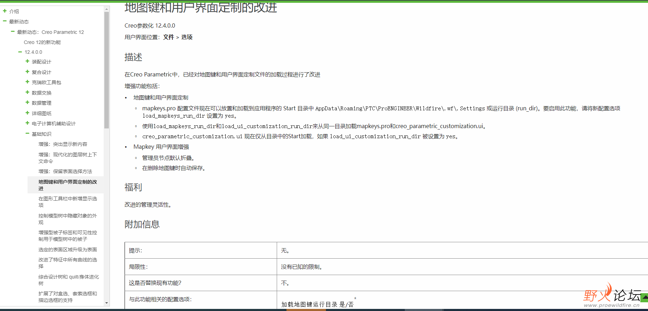
Task: Collapse the 12.4.0.0 node
Action: (x=20, y=52)
